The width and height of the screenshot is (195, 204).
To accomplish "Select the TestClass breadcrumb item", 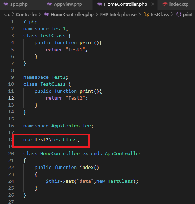I will [x=160, y=15].
